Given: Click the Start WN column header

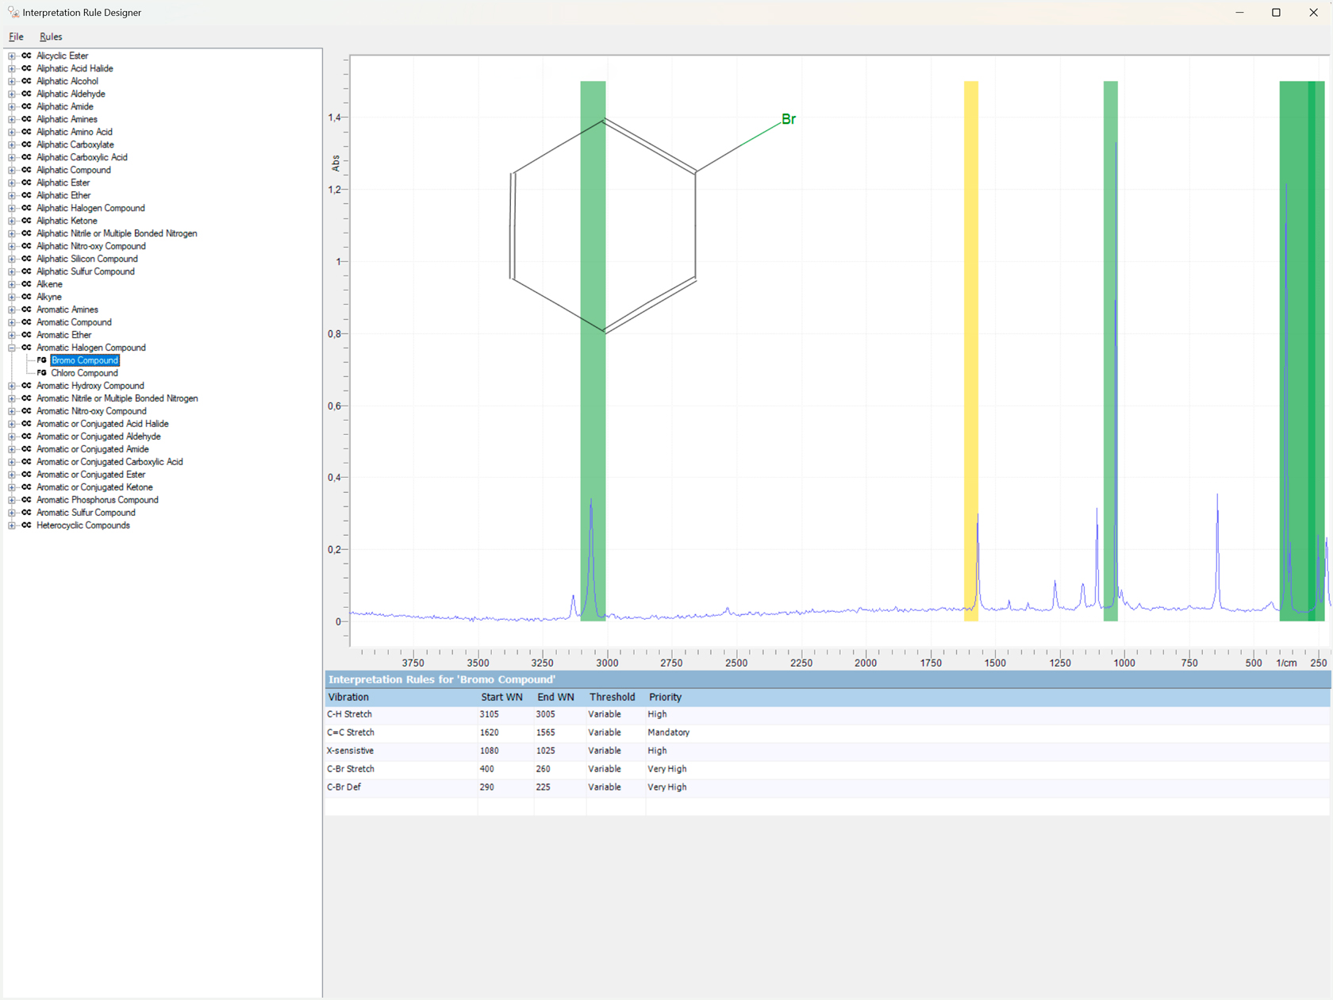Looking at the screenshot, I should (501, 697).
